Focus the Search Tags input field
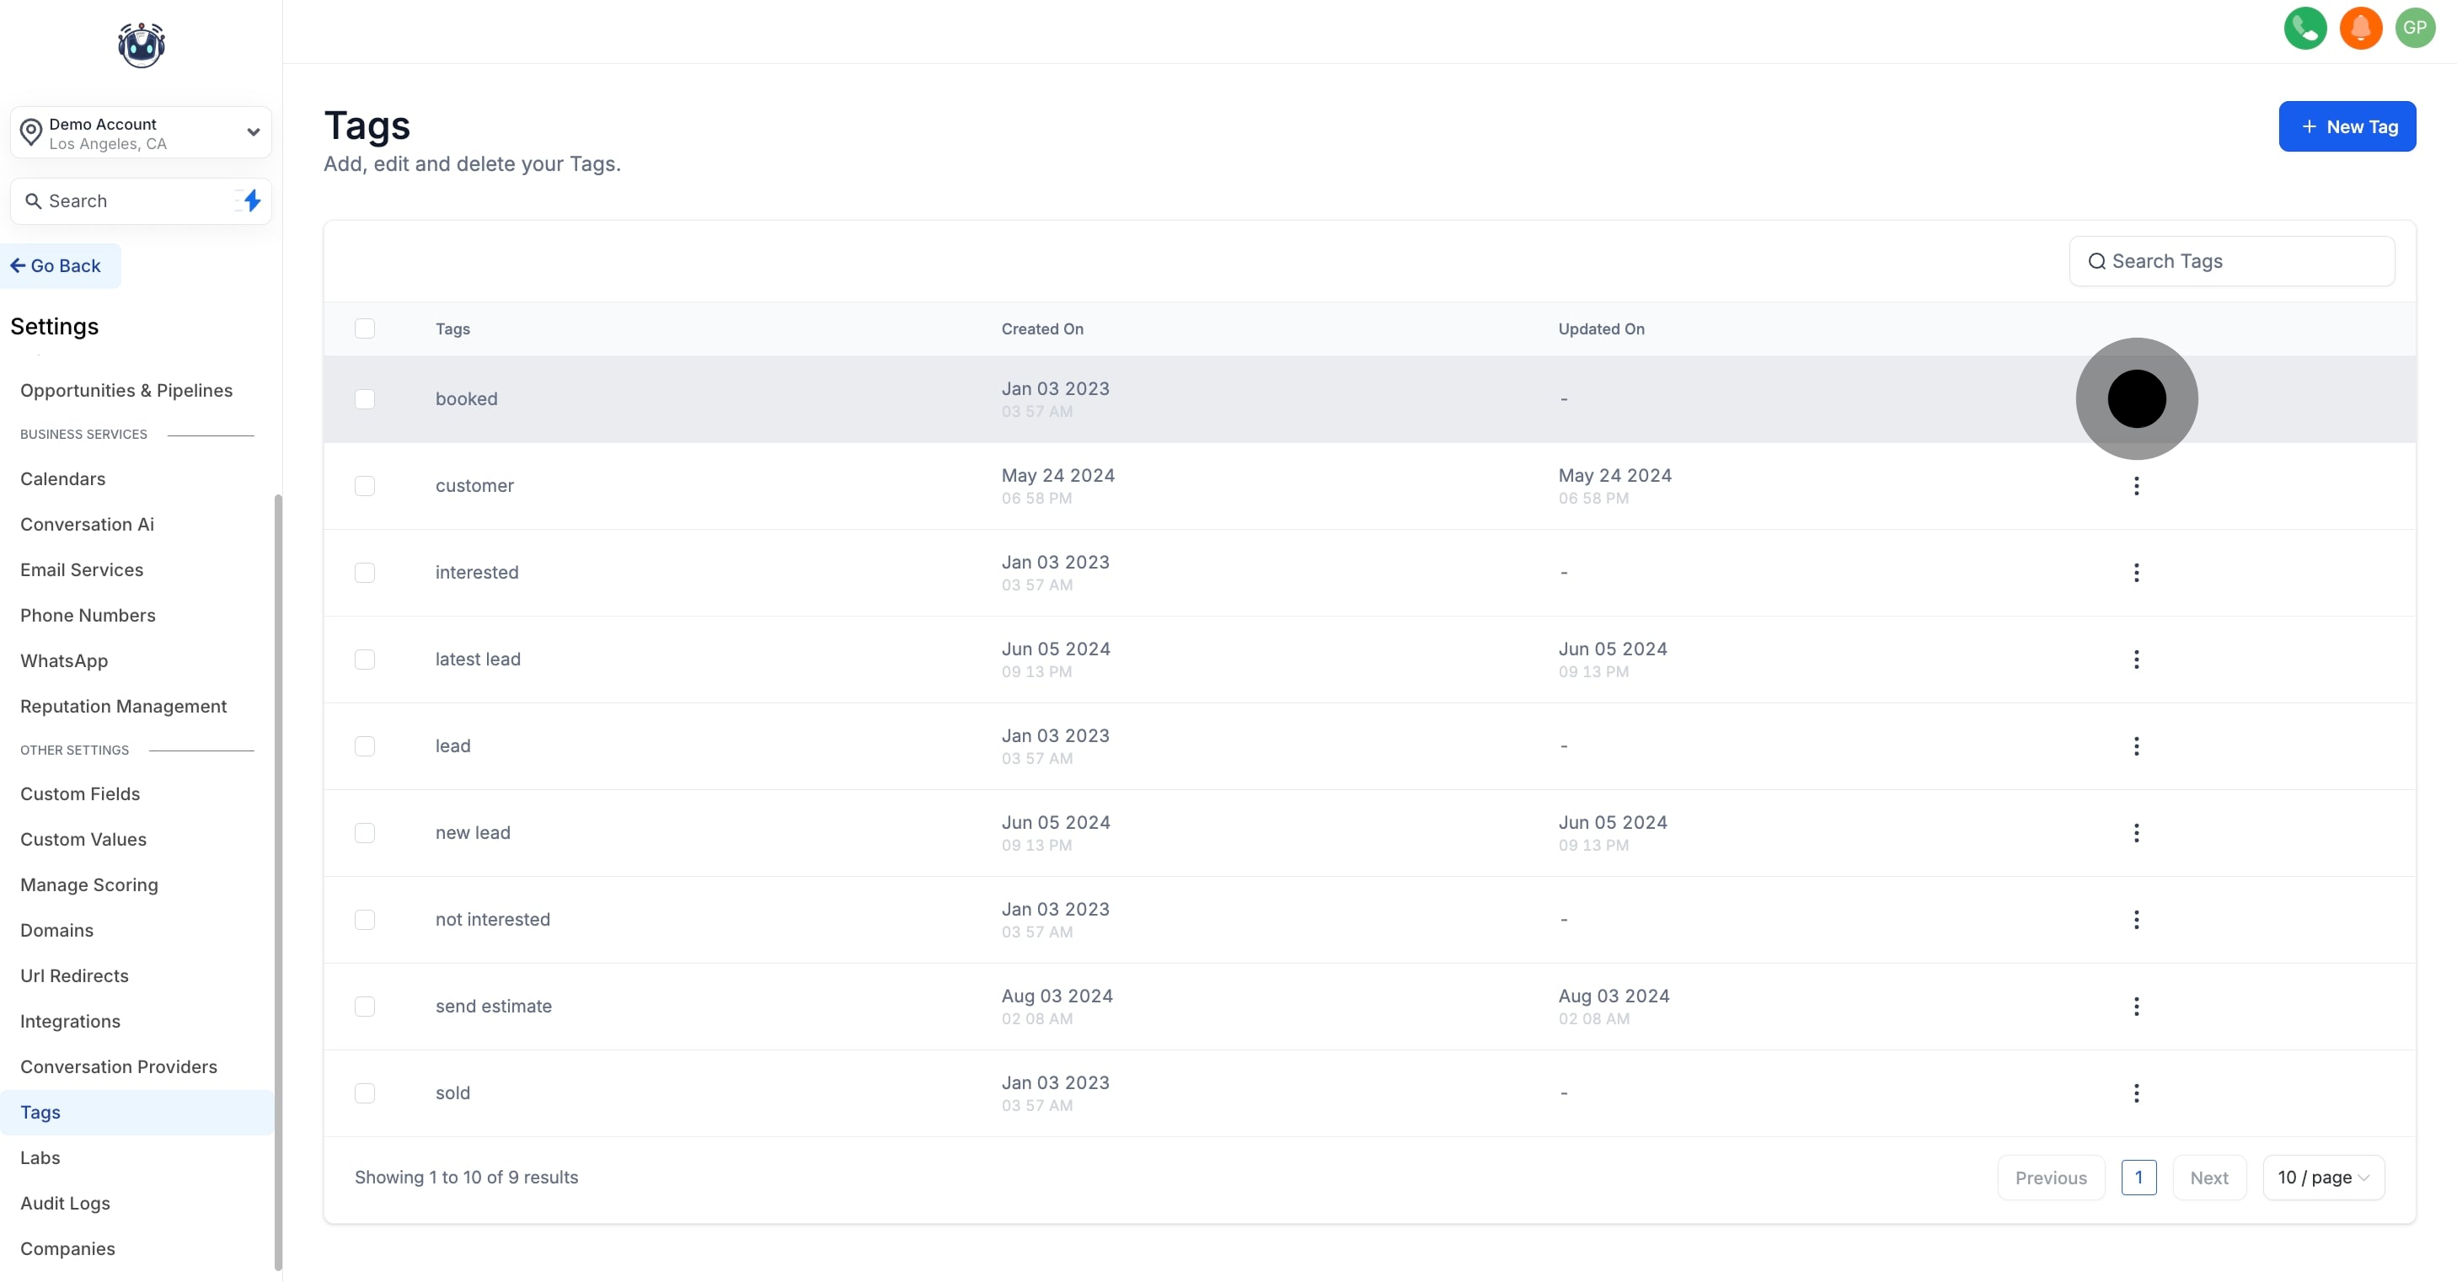The height and width of the screenshot is (1282, 2457). [x=2241, y=261]
